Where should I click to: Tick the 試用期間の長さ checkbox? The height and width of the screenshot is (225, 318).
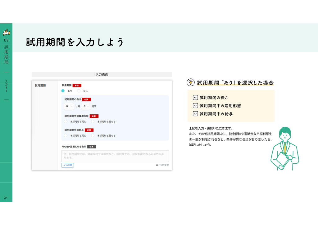click(x=195, y=98)
